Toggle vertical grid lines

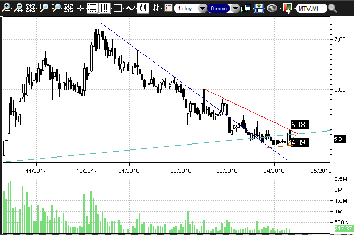pos(104,9)
